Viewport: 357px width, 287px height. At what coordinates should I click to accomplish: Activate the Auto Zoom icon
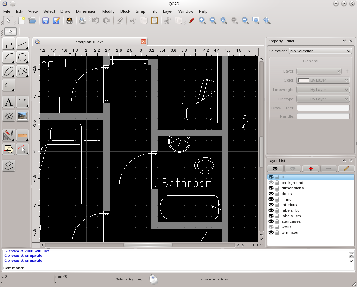(x=224, y=20)
